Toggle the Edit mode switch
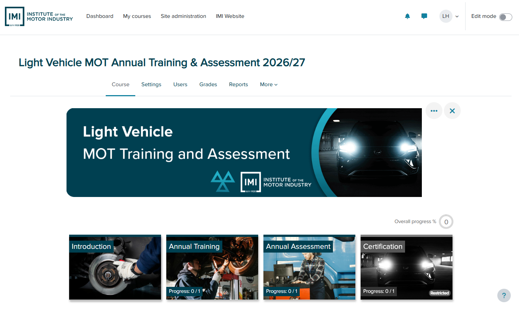Viewport: 519px width, 313px height. point(506,17)
